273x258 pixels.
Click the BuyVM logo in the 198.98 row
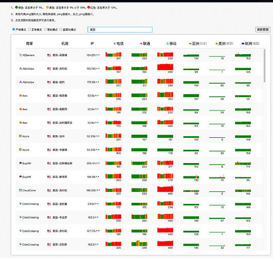click(x=21, y=176)
